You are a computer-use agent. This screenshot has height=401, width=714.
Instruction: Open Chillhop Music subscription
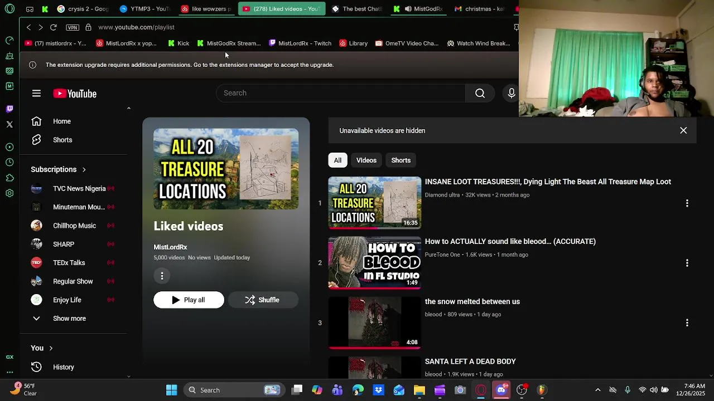point(73,226)
